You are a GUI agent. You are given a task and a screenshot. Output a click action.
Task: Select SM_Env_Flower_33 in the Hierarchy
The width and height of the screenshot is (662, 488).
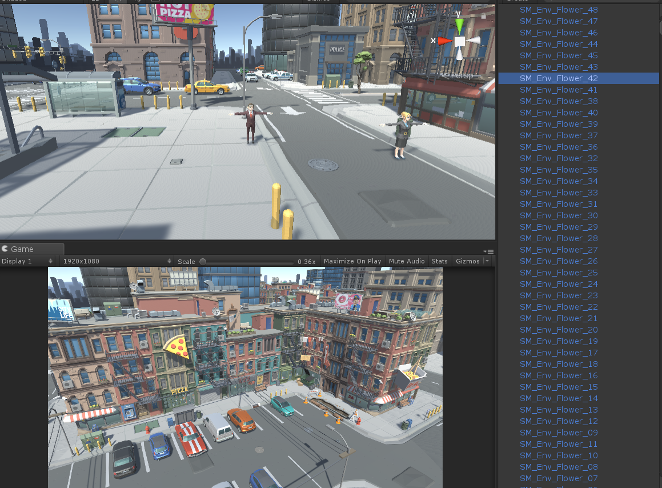point(579,192)
